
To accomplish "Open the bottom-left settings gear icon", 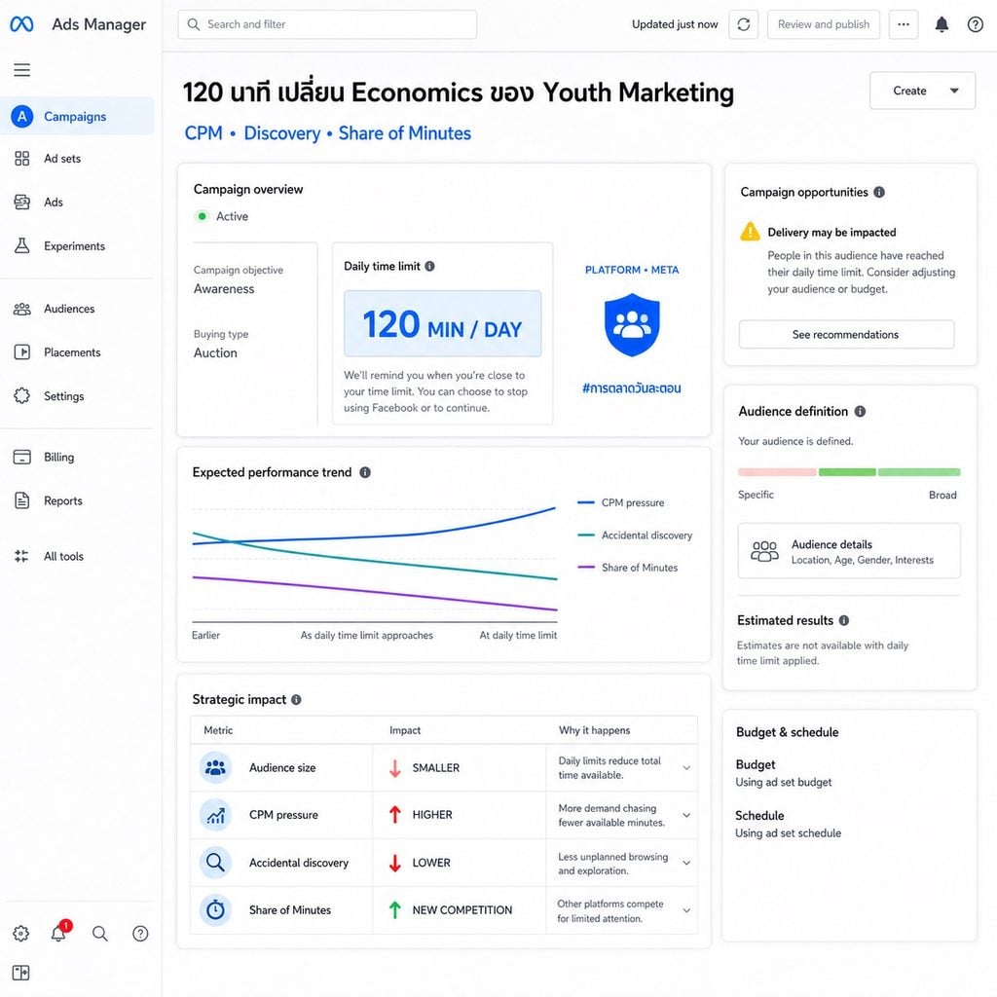I will point(21,934).
